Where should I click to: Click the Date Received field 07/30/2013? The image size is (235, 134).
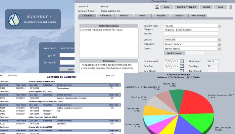[x=172, y=61]
